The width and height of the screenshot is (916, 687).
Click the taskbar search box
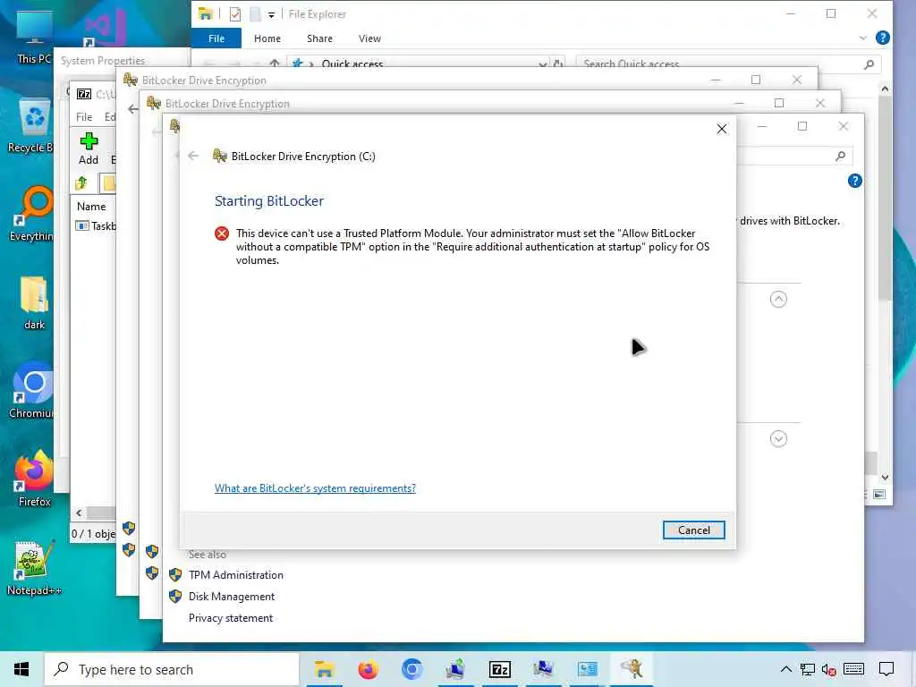coord(172,669)
